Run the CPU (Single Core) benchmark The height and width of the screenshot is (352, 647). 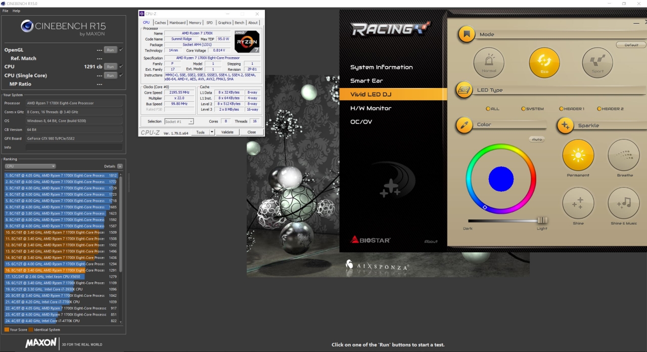coord(110,75)
